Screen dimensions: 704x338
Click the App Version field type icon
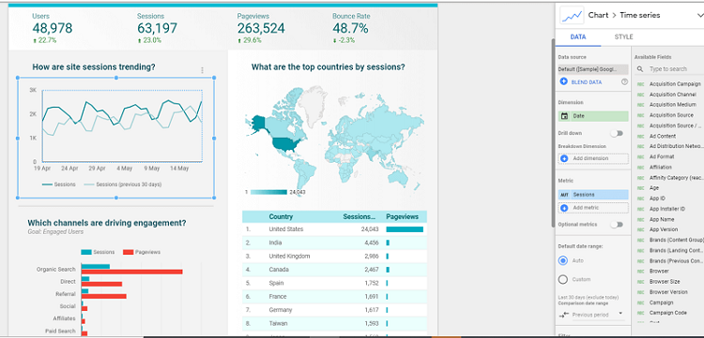click(x=640, y=229)
